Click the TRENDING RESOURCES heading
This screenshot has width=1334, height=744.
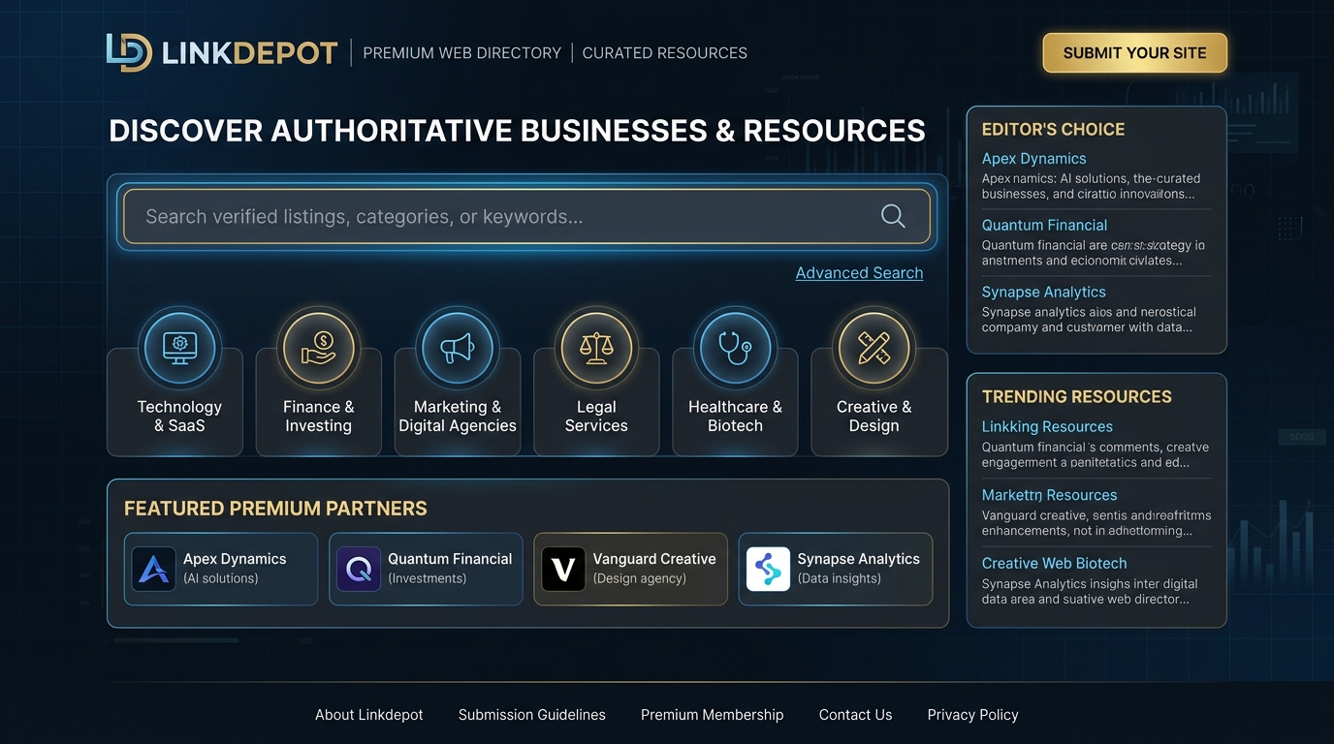tap(1077, 396)
